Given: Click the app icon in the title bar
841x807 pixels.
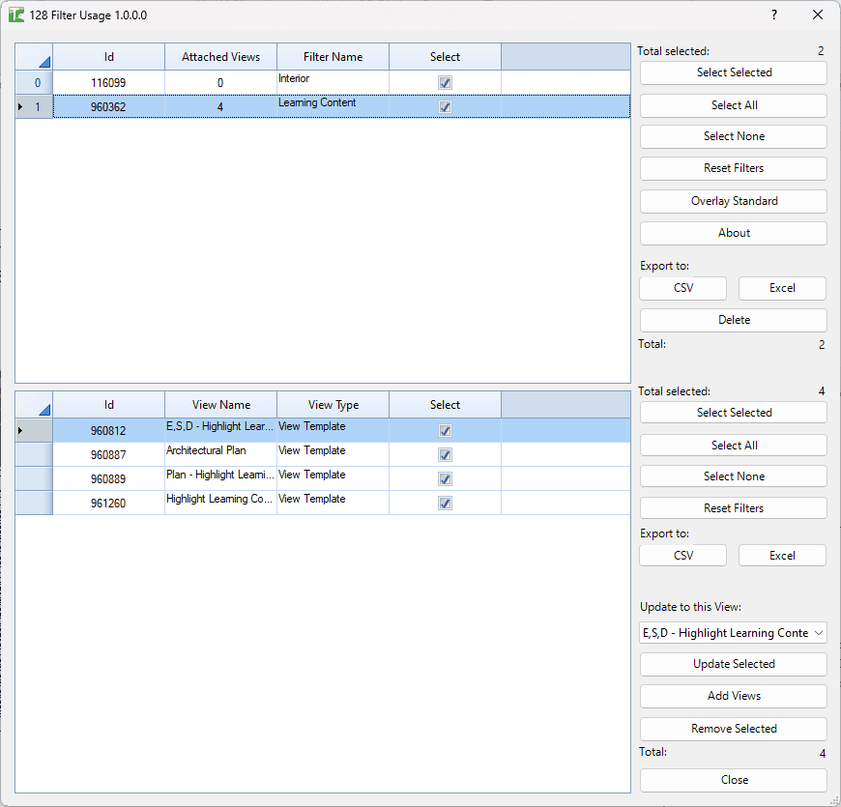Looking at the screenshot, I should tap(16, 15).
